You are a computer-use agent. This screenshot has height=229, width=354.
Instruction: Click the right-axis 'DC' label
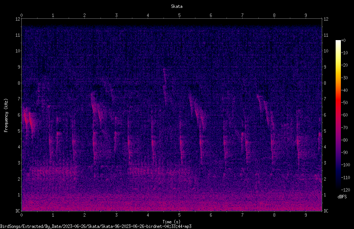326,211
